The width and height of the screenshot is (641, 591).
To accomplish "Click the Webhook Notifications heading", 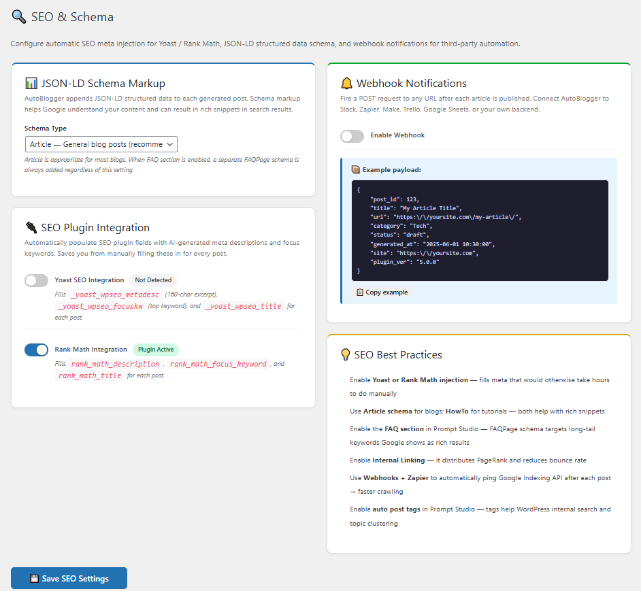I will (411, 84).
